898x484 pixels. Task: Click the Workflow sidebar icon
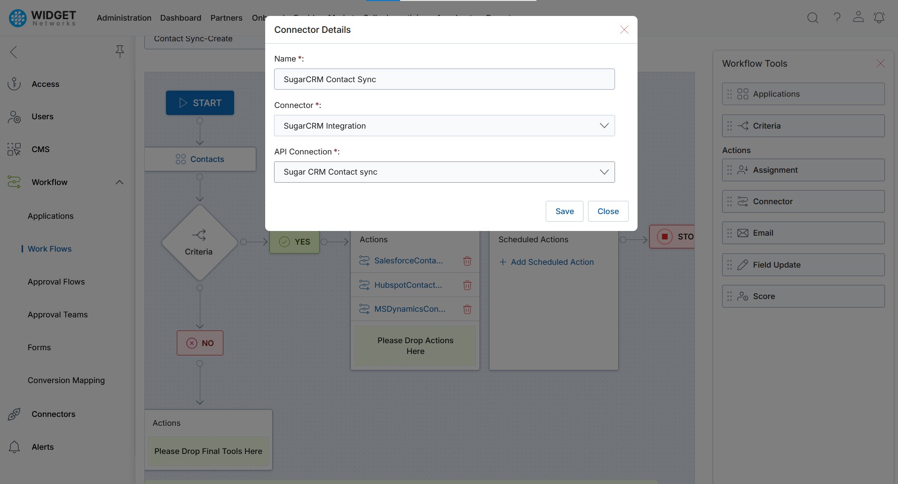coord(14,182)
